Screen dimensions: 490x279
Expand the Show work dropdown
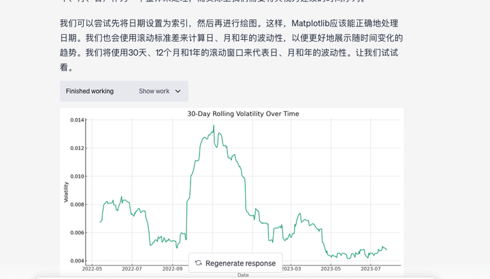[x=160, y=91]
